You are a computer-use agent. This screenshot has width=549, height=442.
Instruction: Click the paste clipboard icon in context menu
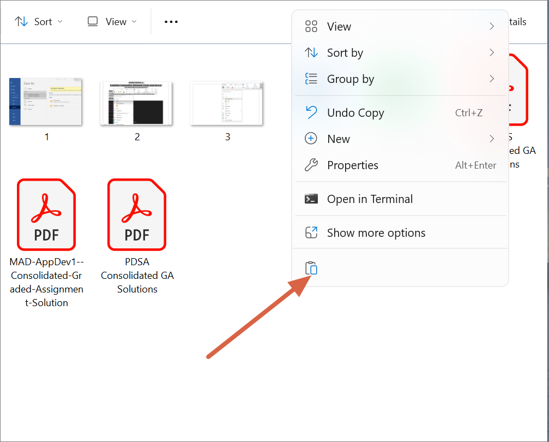(311, 267)
